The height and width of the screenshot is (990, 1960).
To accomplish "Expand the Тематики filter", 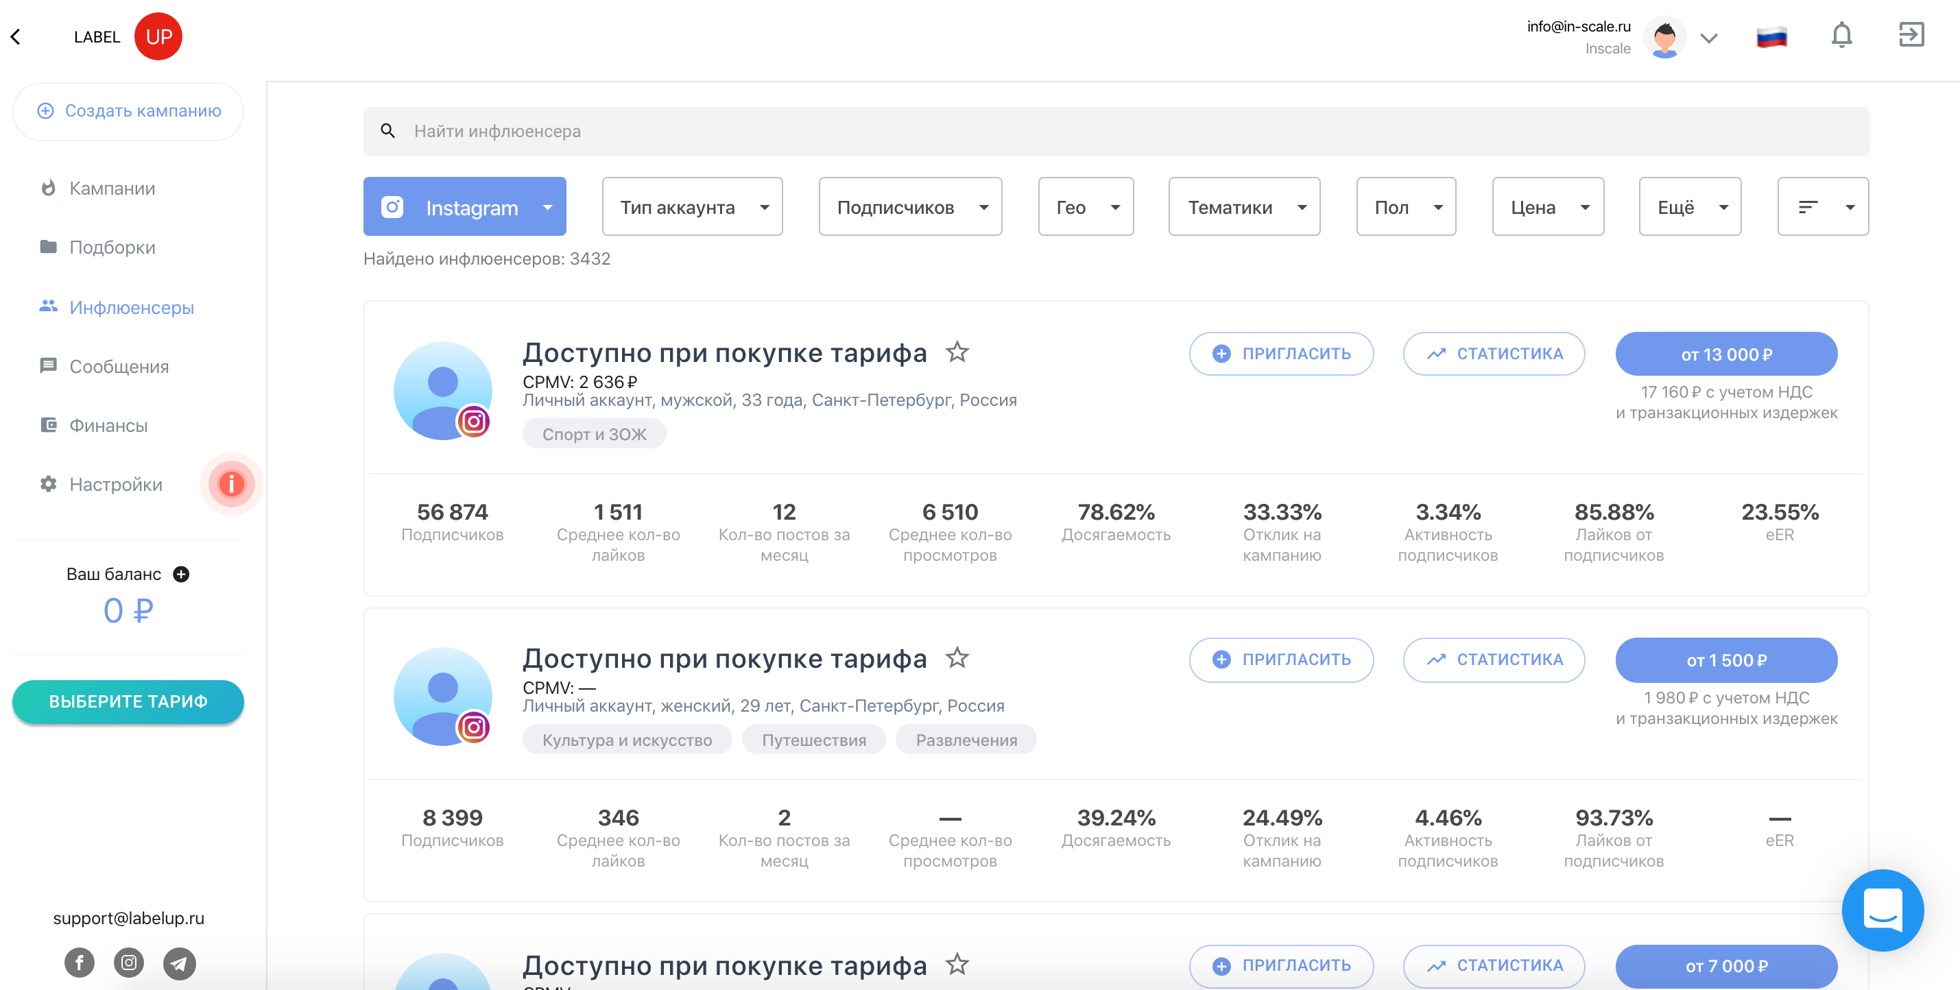I will [1244, 207].
